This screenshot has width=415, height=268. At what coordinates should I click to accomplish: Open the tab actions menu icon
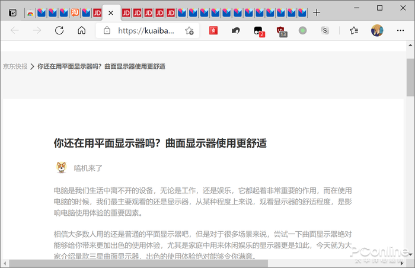pyautogui.click(x=12, y=12)
